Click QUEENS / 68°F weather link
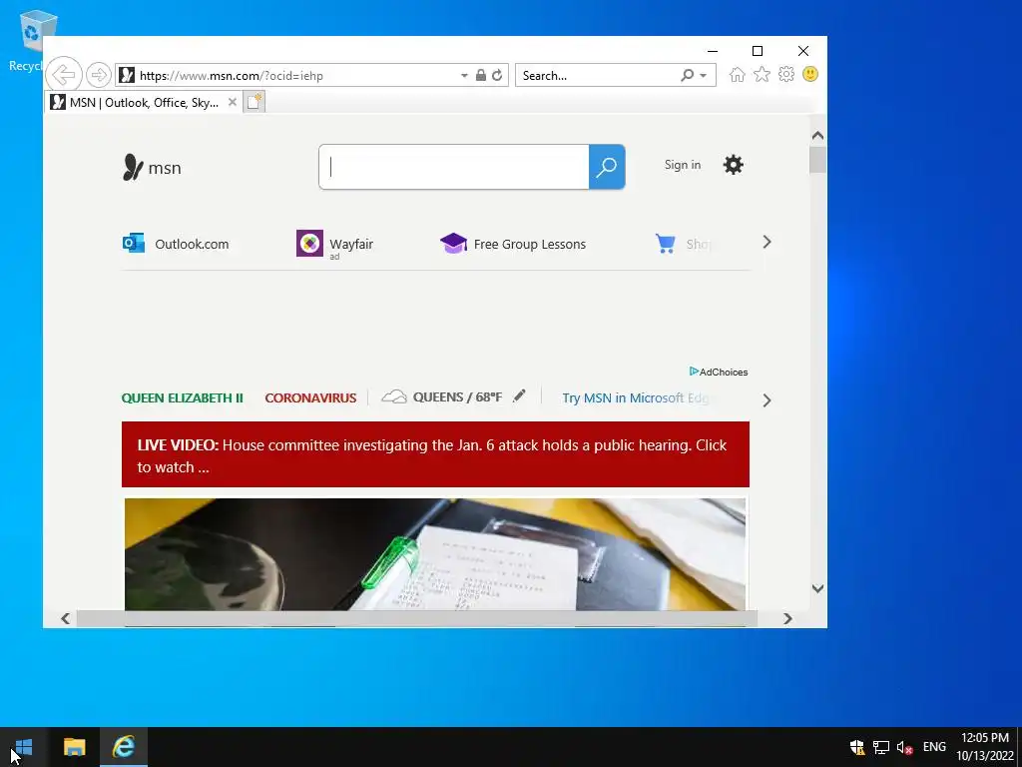Screen dimensions: 1022x767 pyautogui.click(x=457, y=397)
